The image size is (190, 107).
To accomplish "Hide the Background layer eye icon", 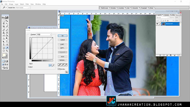I will point(157,24).
